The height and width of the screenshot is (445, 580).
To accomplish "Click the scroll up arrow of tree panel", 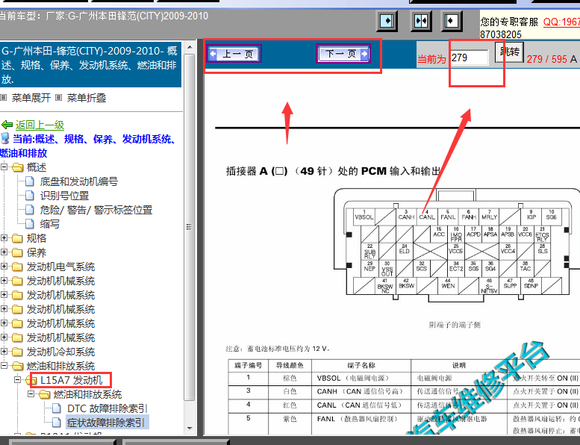I will tap(190, 47).
